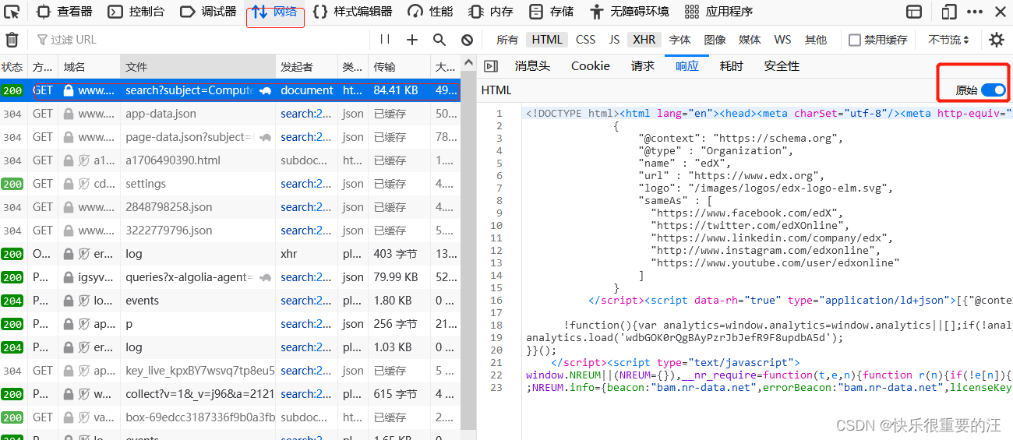The height and width of the screenshot is (440, 1013).
Task: Select the search?subject=Compute request row
Action: tap(230, 90)
